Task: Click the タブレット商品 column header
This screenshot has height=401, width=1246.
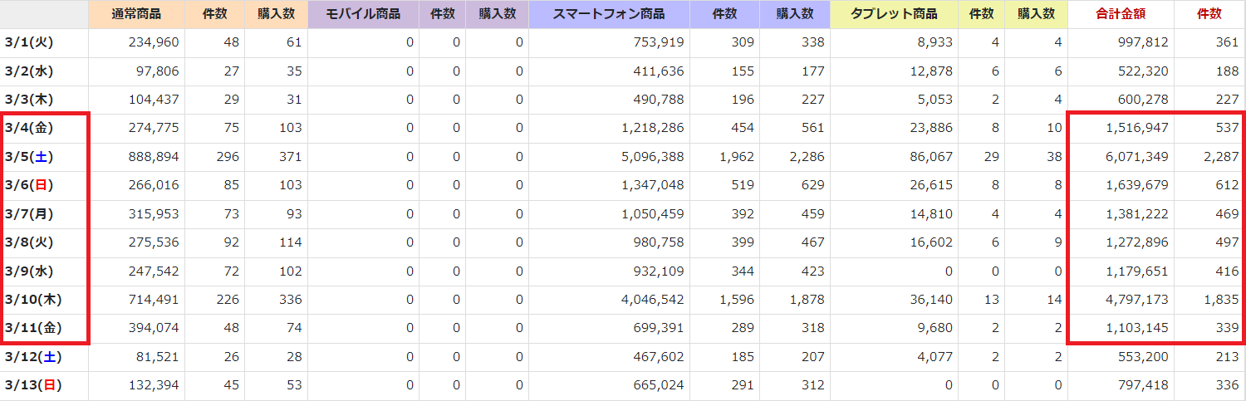Action: click(x=894, y=14)
